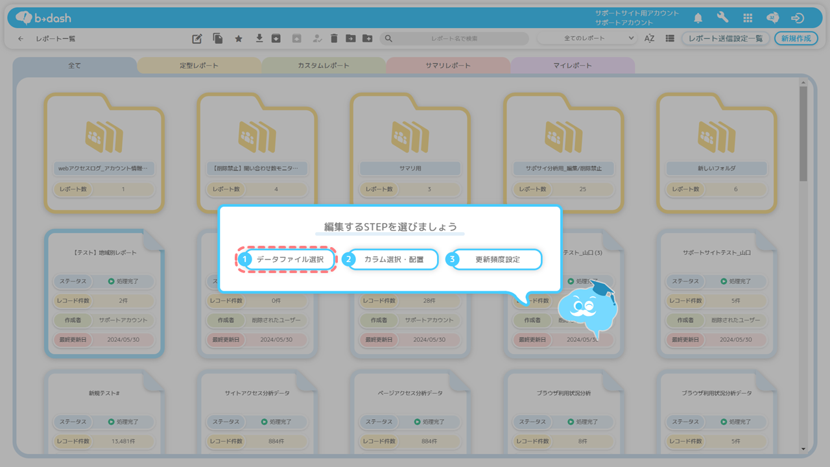Open the webアクセスログ folder icon
Image resolution: width=830 pixels, height=467 pixels.
(x=104, y=136)
